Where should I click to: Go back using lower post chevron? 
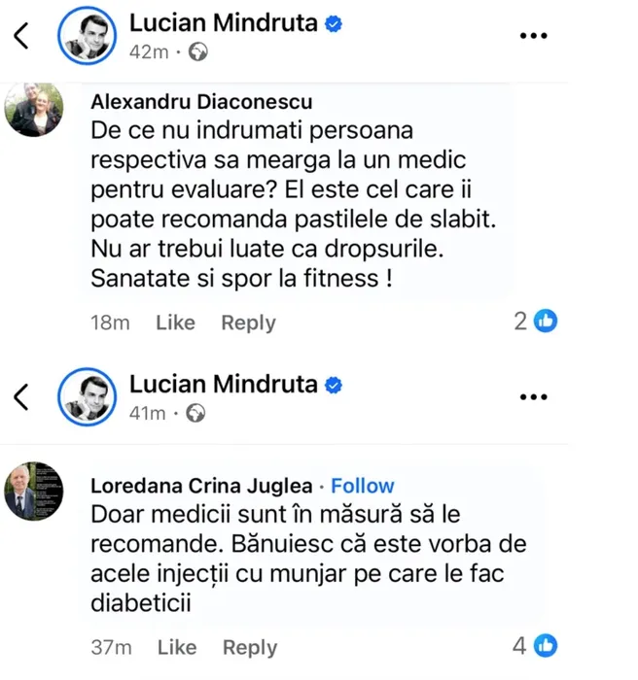click(21, 396)
